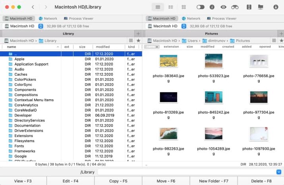Click the binoculars search icon
284x185 pixels.
235,7
